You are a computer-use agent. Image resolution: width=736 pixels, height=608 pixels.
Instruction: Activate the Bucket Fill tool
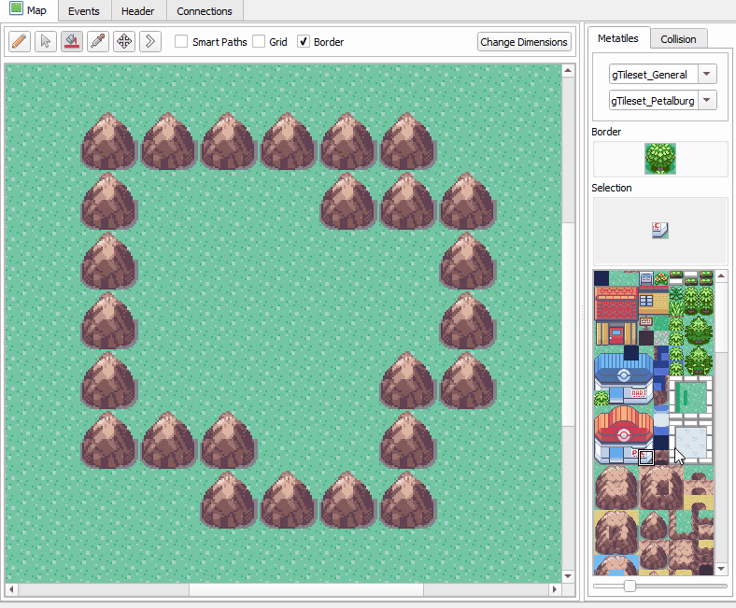pyautogui.click(x=72, y=42)
